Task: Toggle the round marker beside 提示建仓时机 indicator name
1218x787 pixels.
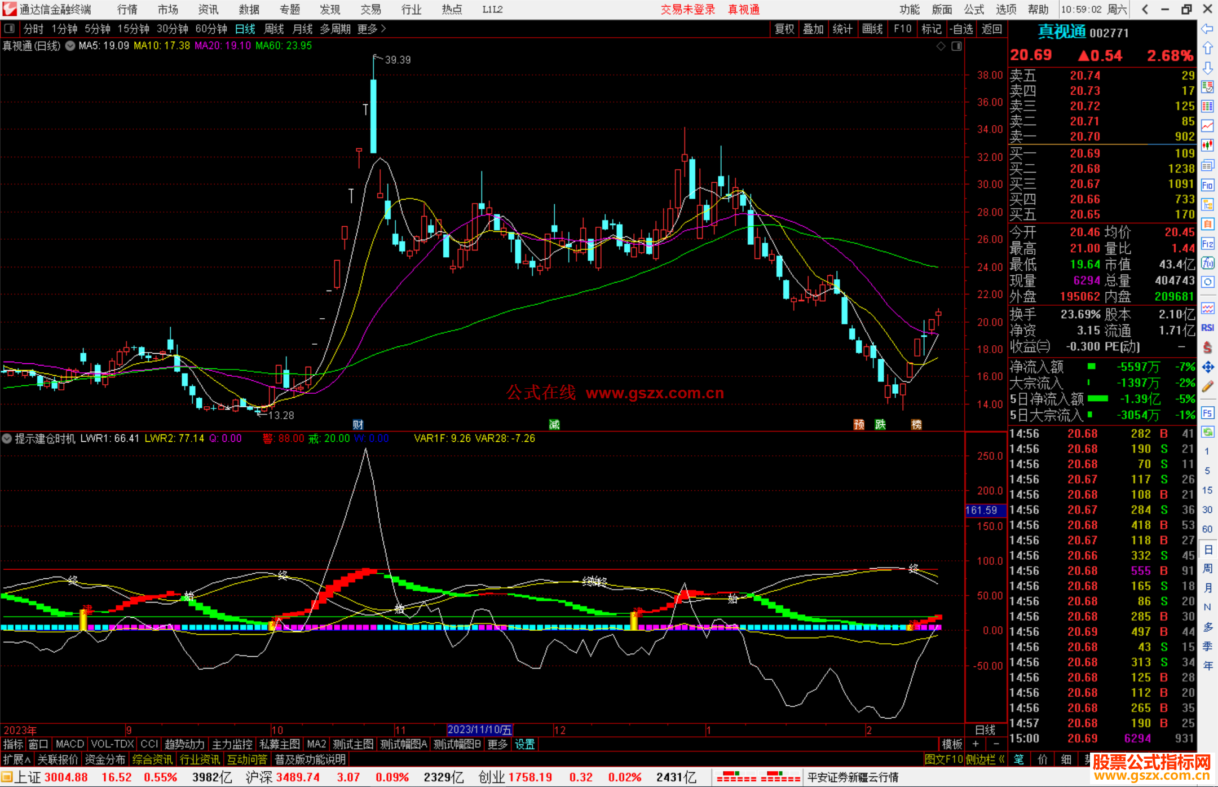Action: (7, 438)
